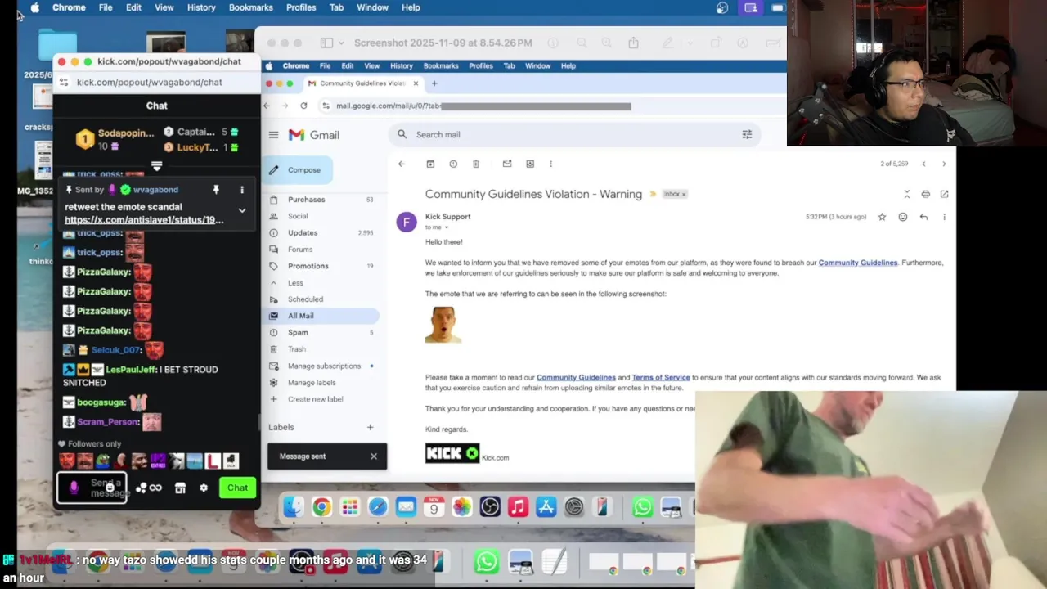Image resolution: width=1047 pixels, height=589 pixels.
Task: Collapse the chat leaderboard with the handle below it
Action: (x=157, y=166)
